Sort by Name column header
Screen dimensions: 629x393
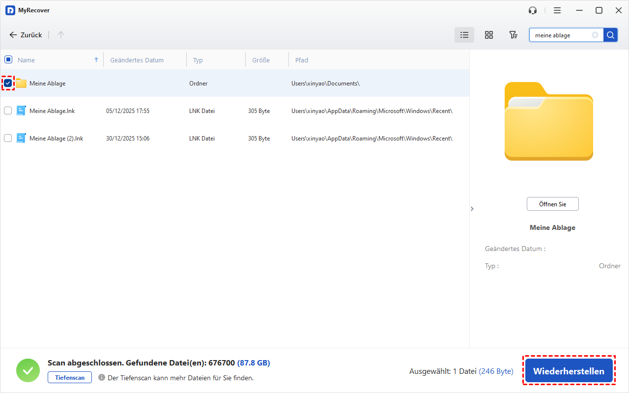[x=27, y=60]
